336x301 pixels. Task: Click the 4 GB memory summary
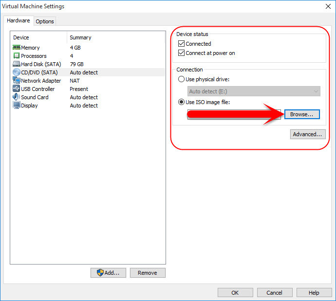pos(75,48)
